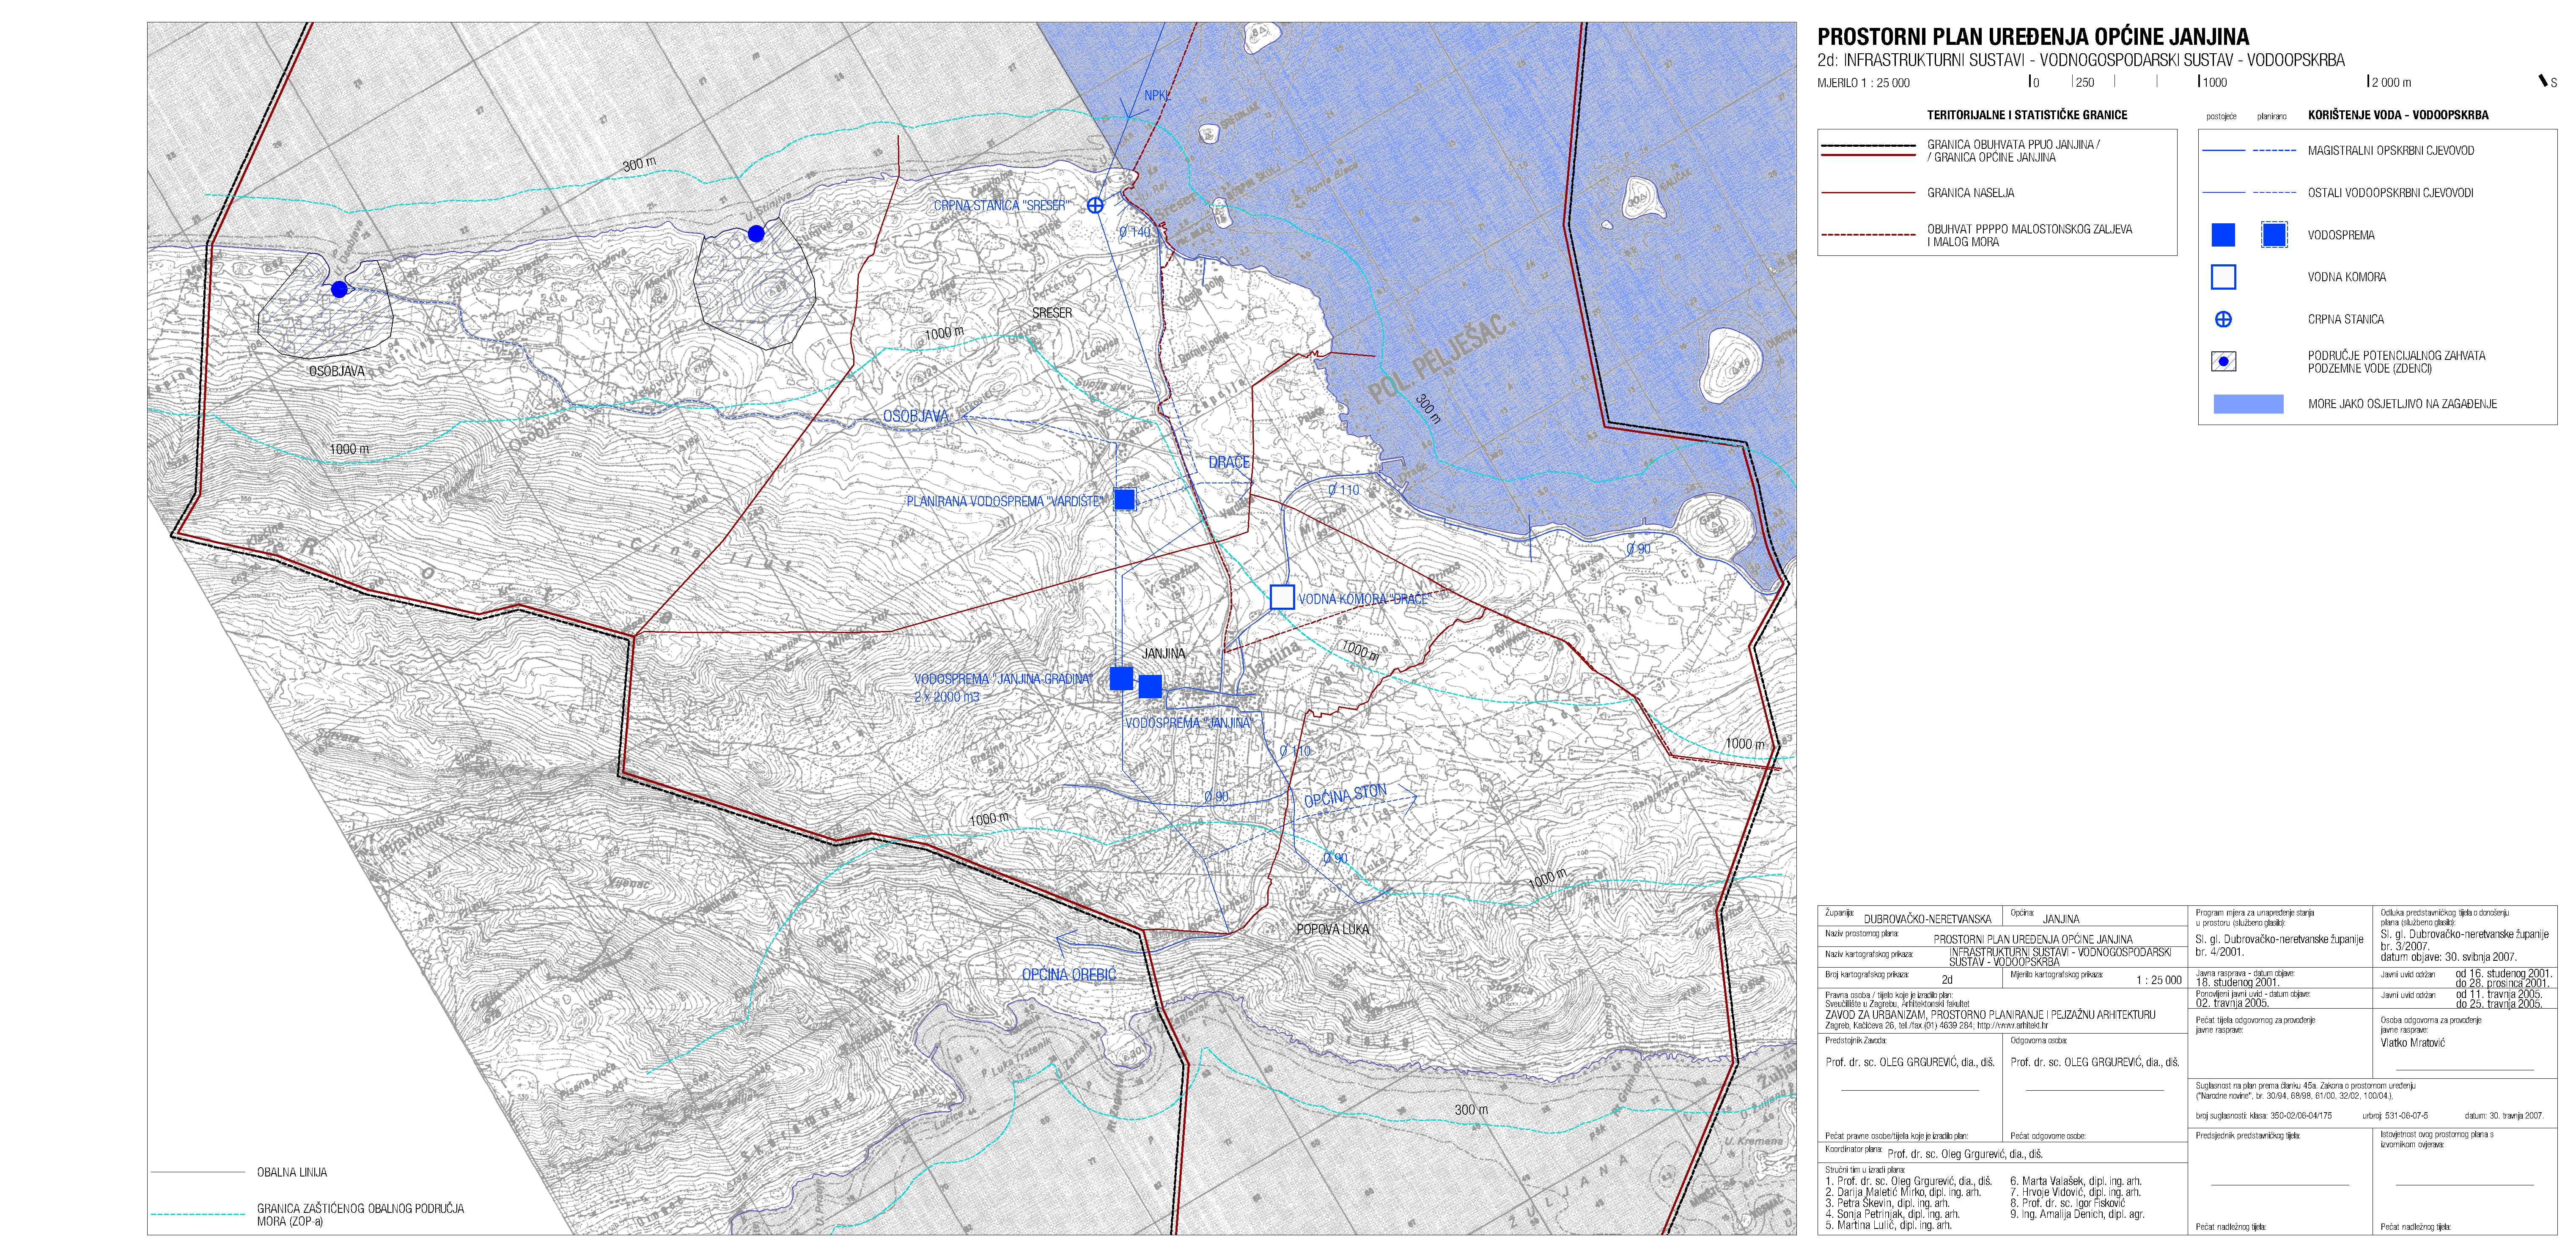Screen dimensions: 2576x1256
Task: Click the Vodna komora icon in legend
Action: click(x=2222, y=277)
